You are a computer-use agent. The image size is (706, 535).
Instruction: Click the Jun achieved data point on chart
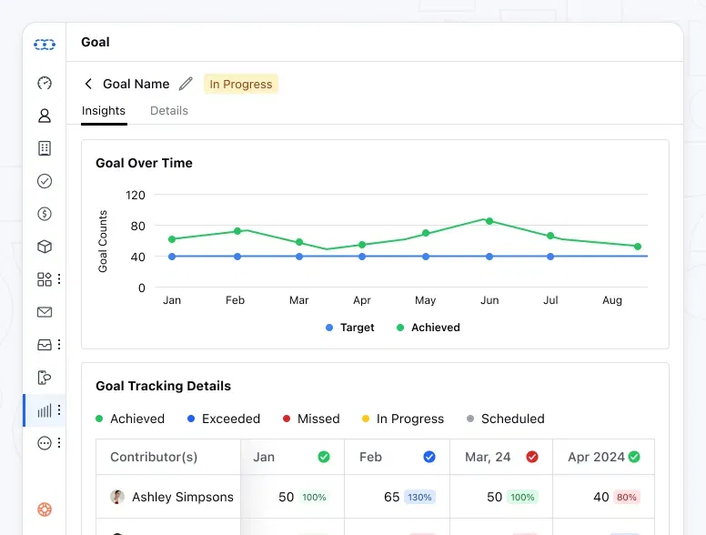click(x=489, y=221)
